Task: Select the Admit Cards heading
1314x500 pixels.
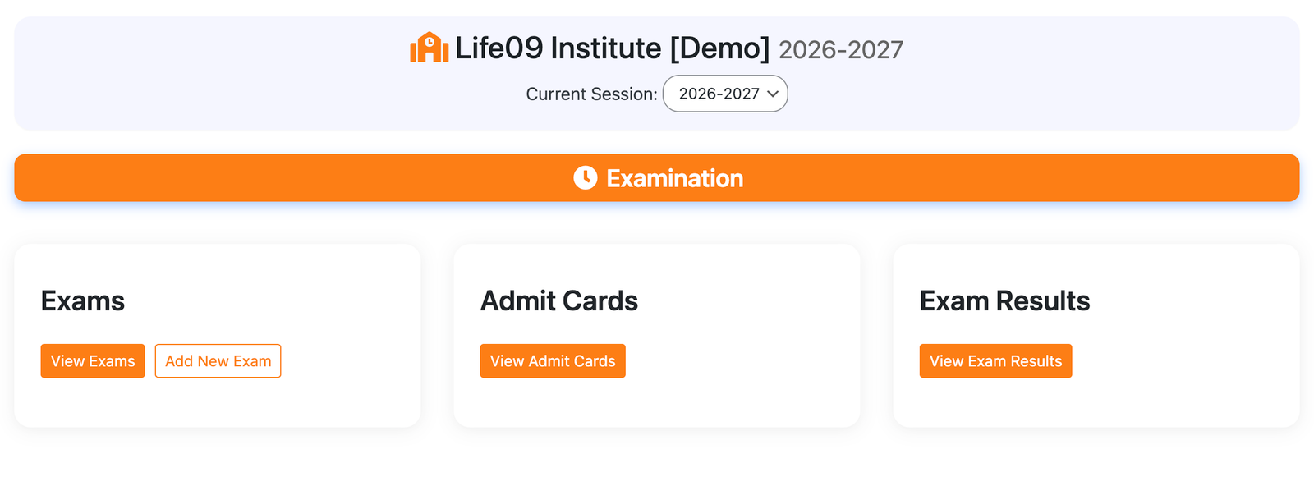Action: (559, 301)
